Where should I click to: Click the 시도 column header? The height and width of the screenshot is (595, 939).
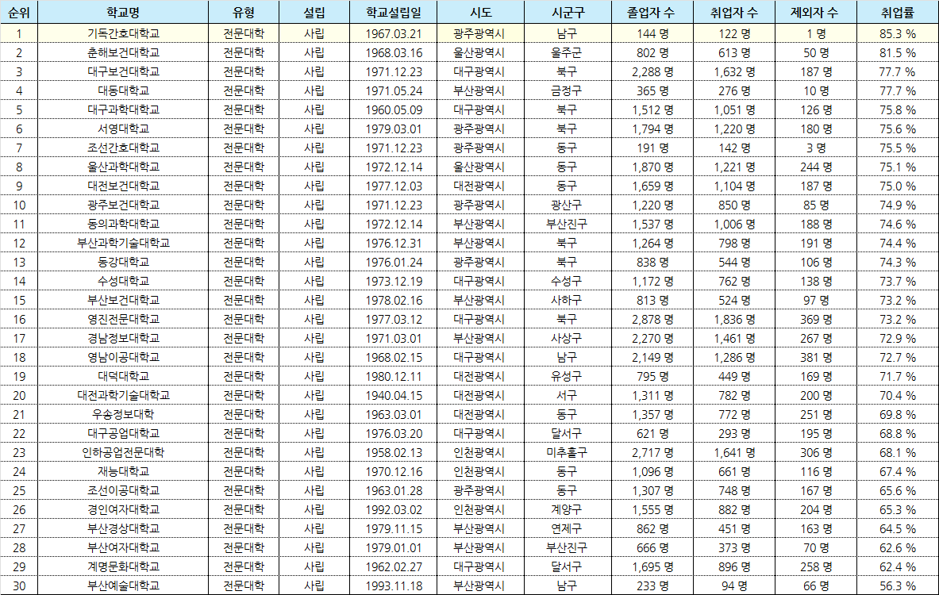[481, 12]
